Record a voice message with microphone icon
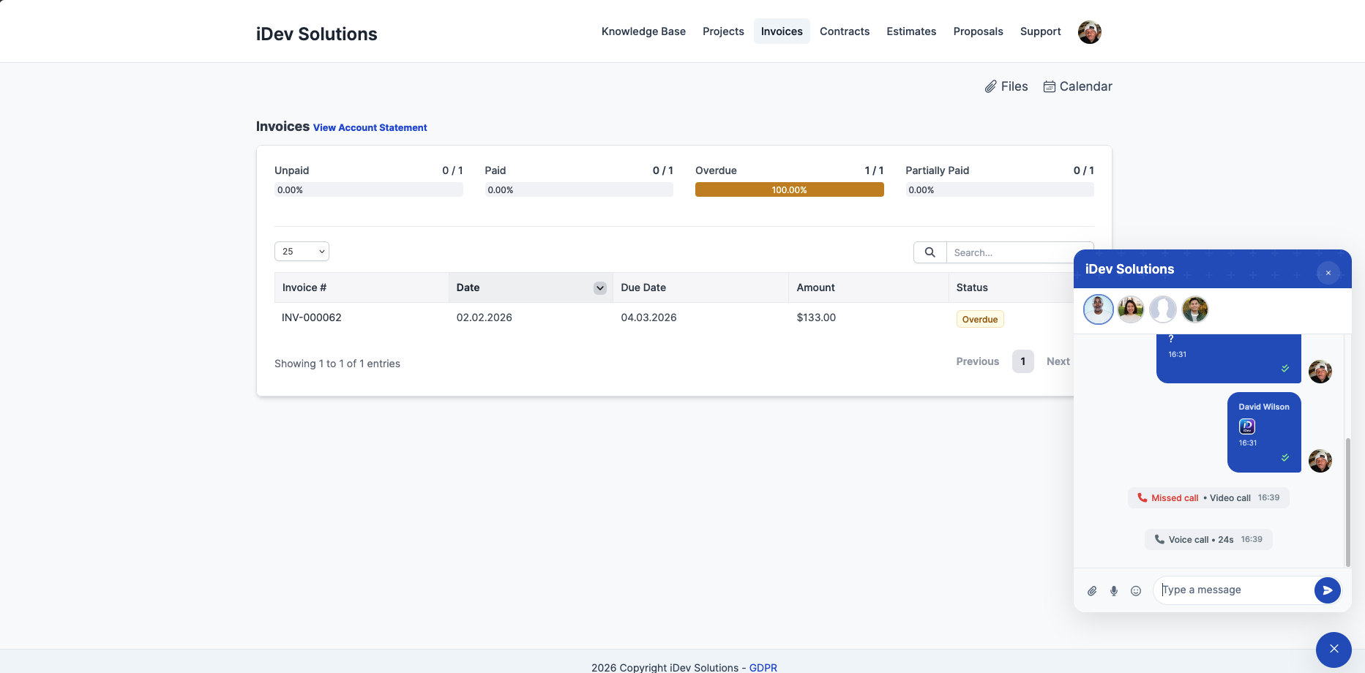Viewport: 1365px width, 673px height. 1114,591
